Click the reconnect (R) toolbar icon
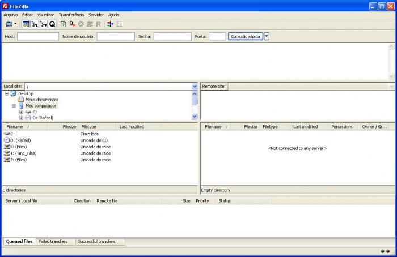The height and width of the screenshot is (257, 397). click(99, 24)
